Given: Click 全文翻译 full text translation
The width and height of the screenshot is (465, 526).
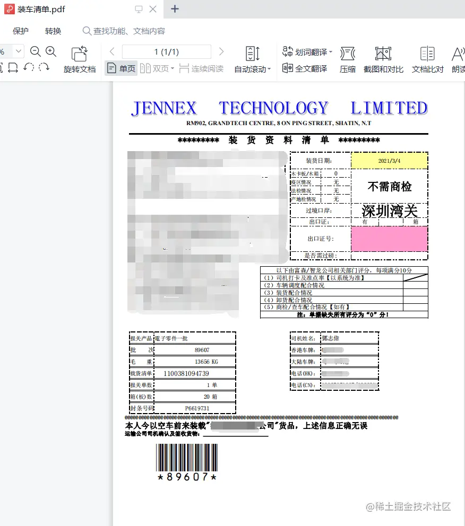Looking at the screenshot, I should tap(305, 68).
